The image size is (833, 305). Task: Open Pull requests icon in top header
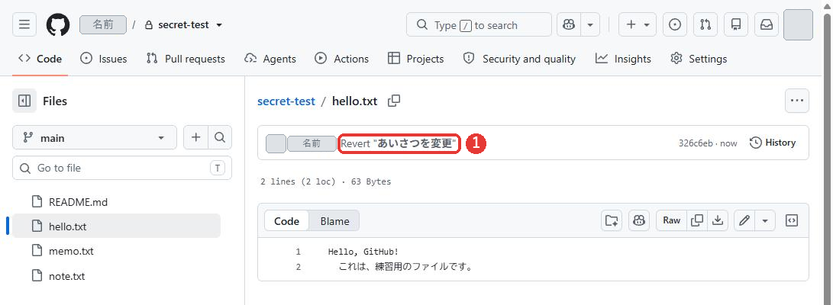coord(705,25)
